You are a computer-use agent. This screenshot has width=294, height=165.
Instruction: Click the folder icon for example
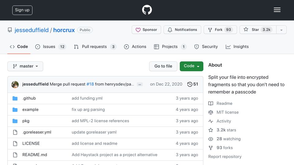click(15, 110)
